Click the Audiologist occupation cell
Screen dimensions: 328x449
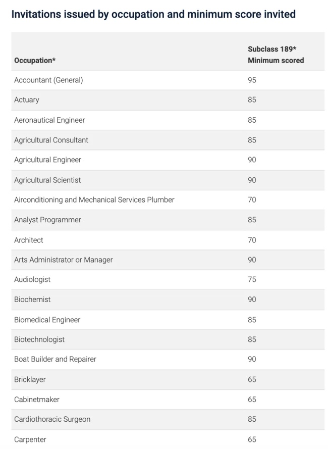click(x=32, y=279)
